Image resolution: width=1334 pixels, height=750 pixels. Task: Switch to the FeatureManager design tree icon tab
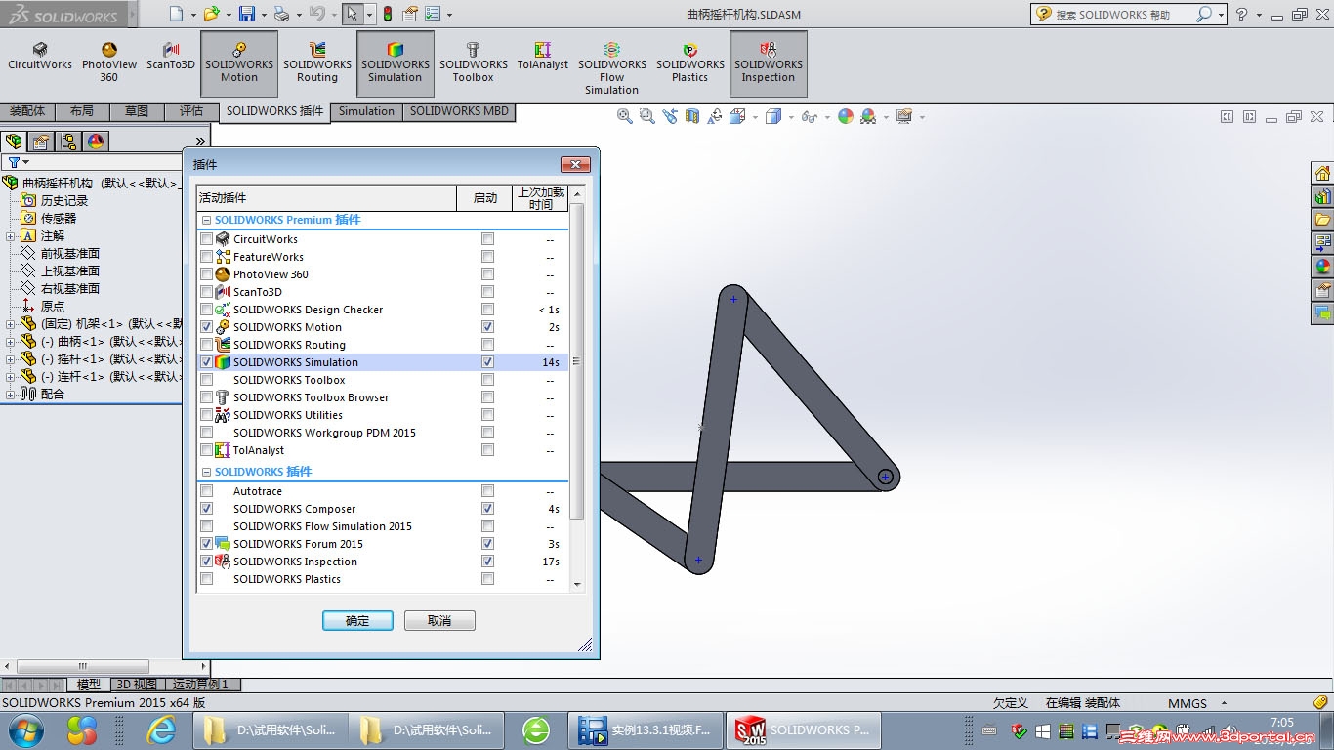tap(14, 142)
